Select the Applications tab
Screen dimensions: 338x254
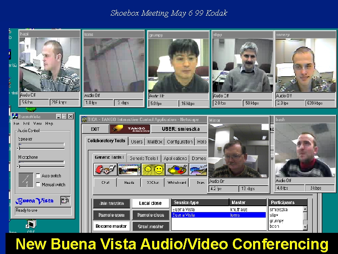pos(175,158)
